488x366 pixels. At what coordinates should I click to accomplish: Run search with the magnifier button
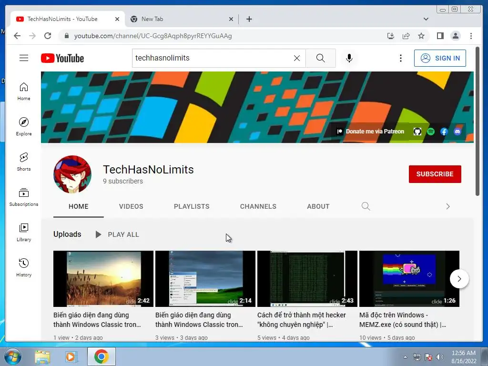(321, 58)
